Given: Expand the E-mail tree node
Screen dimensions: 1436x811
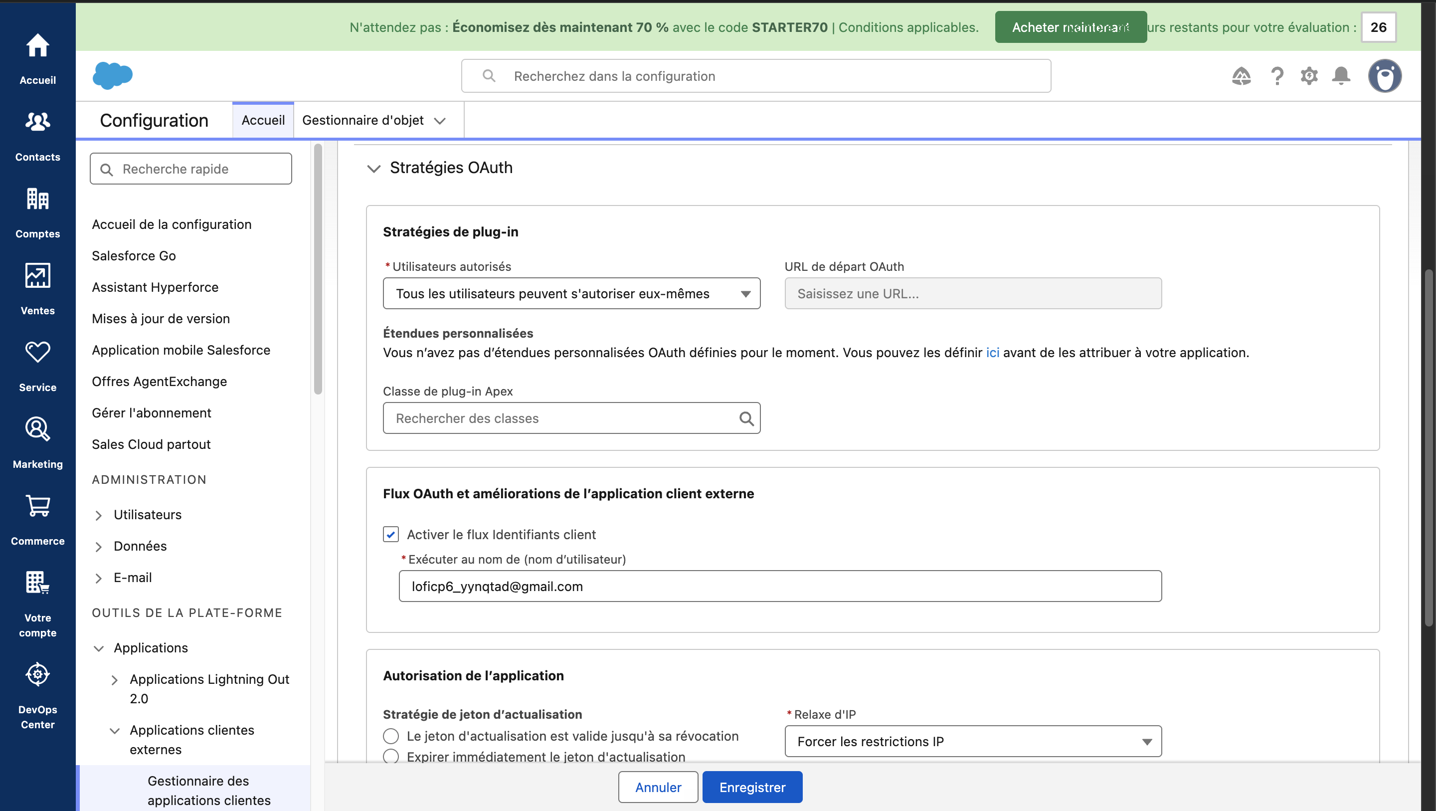Looking at the screenshot, I should 99,579.
